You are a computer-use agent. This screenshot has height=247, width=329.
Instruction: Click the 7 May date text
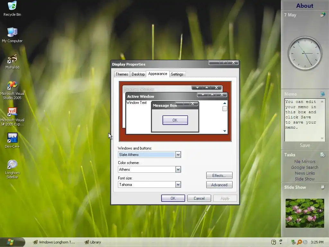pos(290,15)
